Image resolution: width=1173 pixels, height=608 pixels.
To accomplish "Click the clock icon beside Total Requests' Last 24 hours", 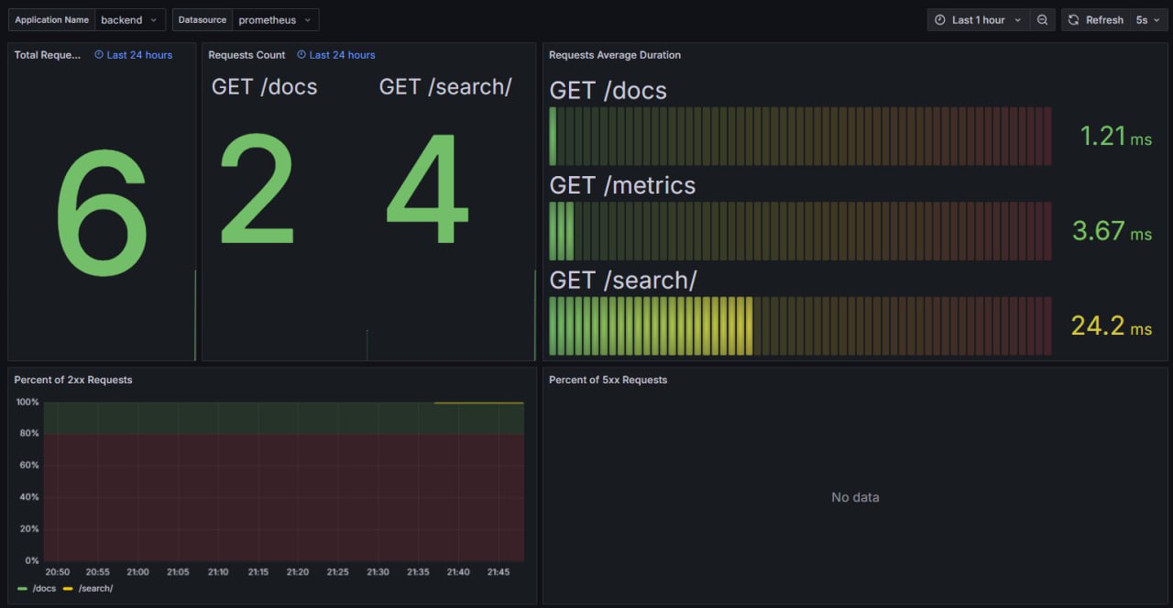I will tap(100, 54).
